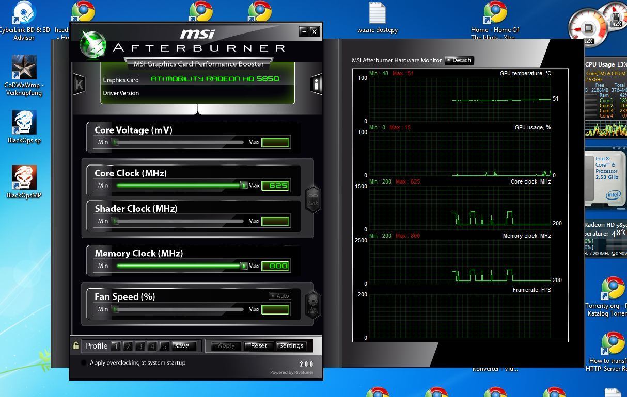The image size is (627, 397).
Task: Click the Radeon HD 5850 temperature gadget
Action: (606, 239)
